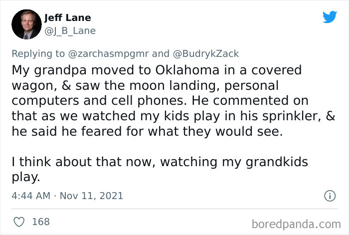Click the Jeff Lane display name

click(x=67, y=18)
